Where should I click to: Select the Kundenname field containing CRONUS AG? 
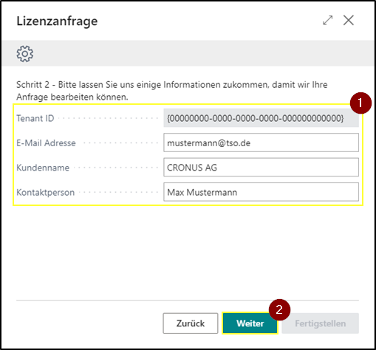point(261,168)
